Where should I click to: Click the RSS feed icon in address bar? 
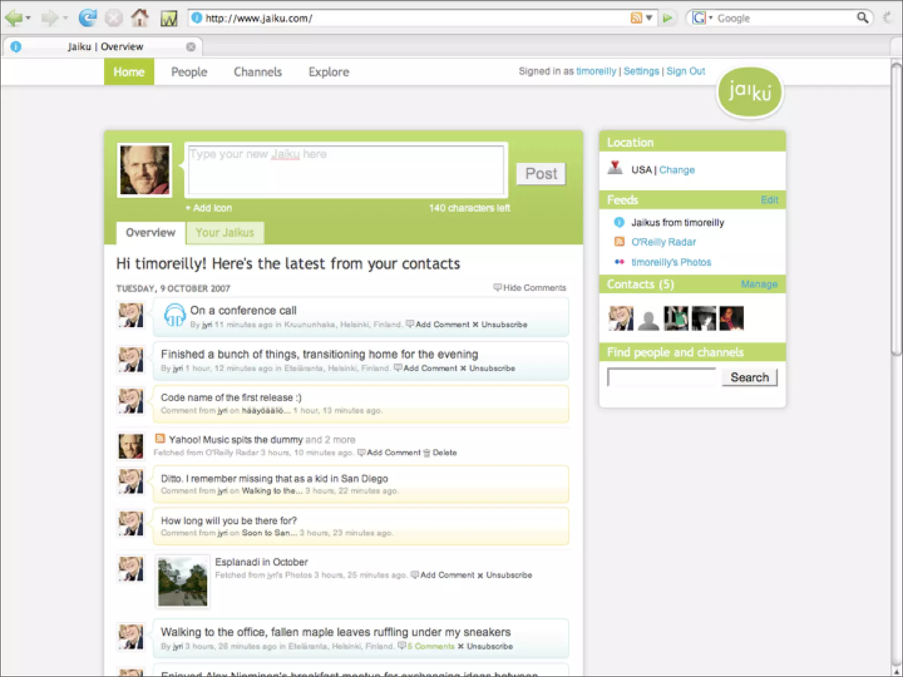click(636, 18)
